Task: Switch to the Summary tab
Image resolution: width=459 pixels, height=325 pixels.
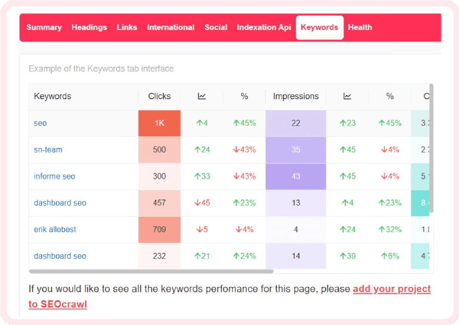Action: (x=44, y=27)
